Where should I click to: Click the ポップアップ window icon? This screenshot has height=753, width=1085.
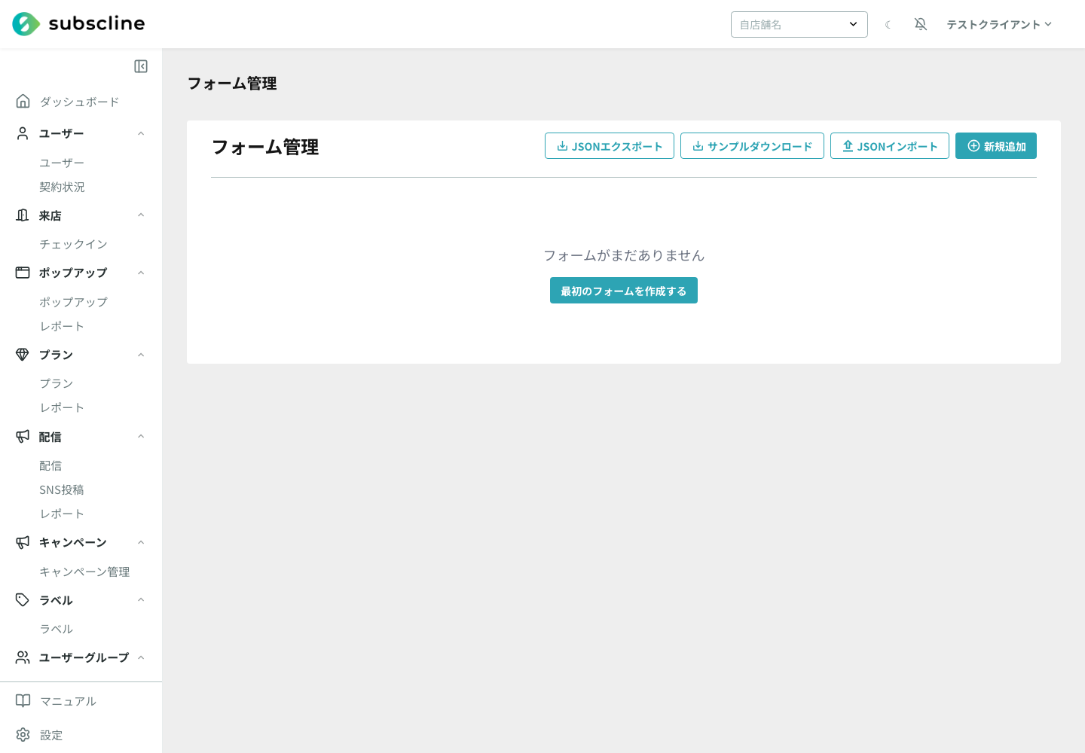point(23,273)
